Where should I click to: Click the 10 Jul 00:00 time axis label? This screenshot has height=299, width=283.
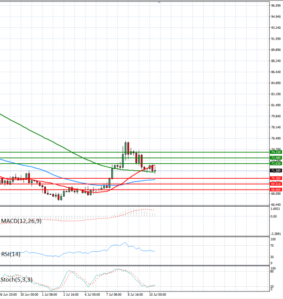[158, 295]
